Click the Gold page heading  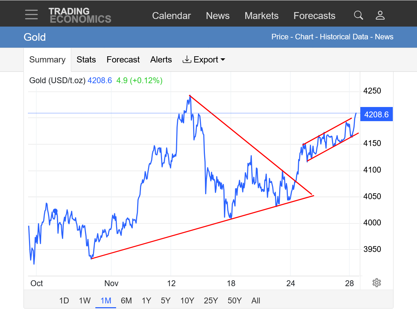[x=35, y=37]
